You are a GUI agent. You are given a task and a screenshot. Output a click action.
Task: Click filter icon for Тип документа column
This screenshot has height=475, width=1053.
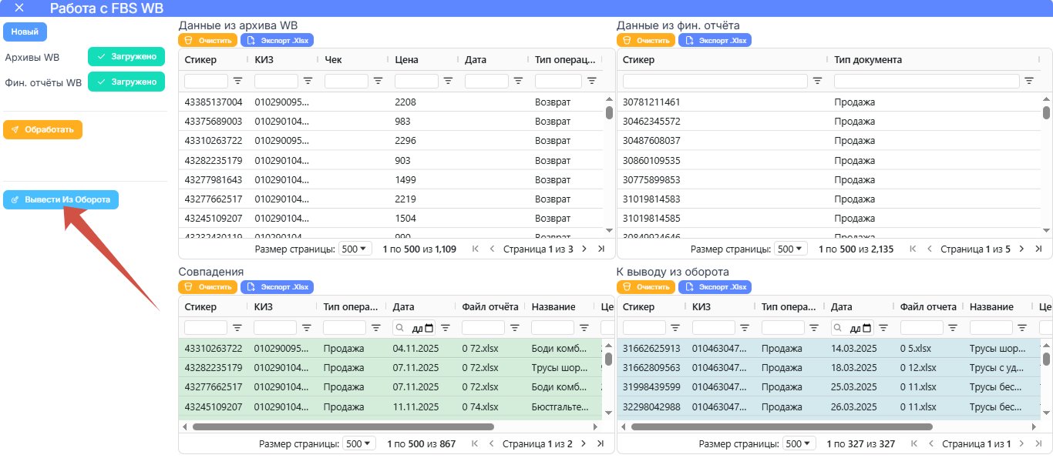tap(1028, 80)
